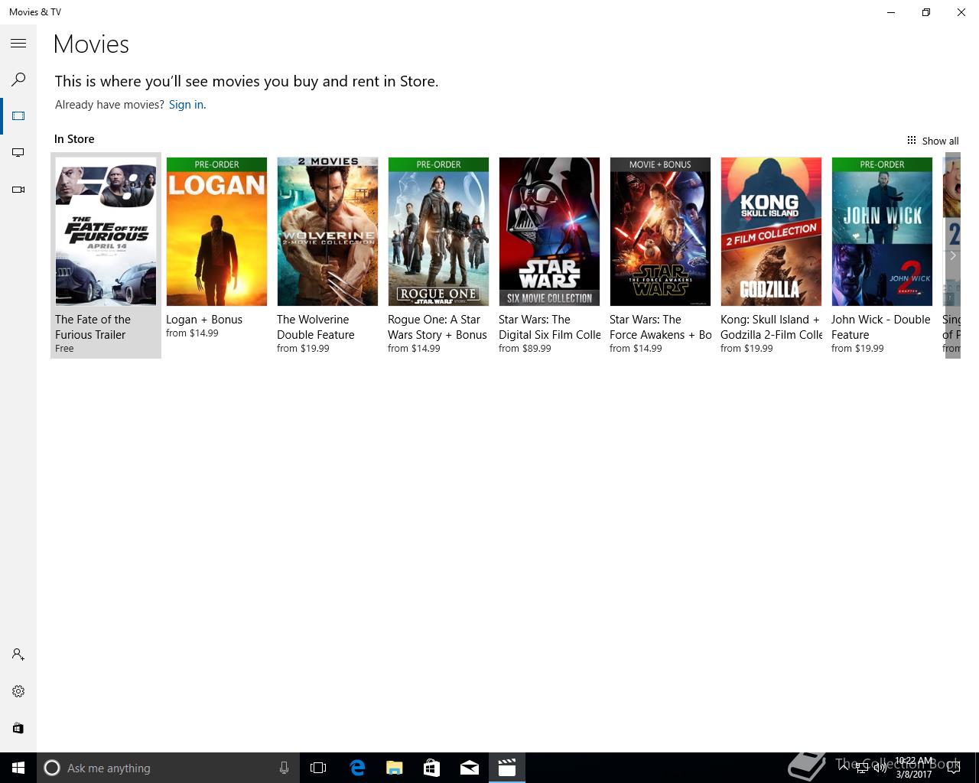979x783 pixels.
Task: Restore down the Movies & TV window
Action: coord(926,12)
